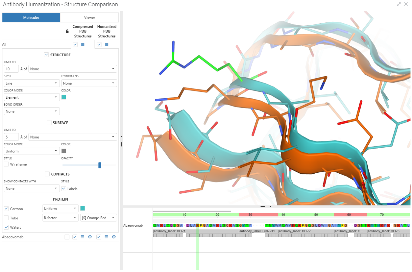This screenshot has height=272, width=412.
Task: Click the Cartoon color teal swatch
Action: pos(82,208)
